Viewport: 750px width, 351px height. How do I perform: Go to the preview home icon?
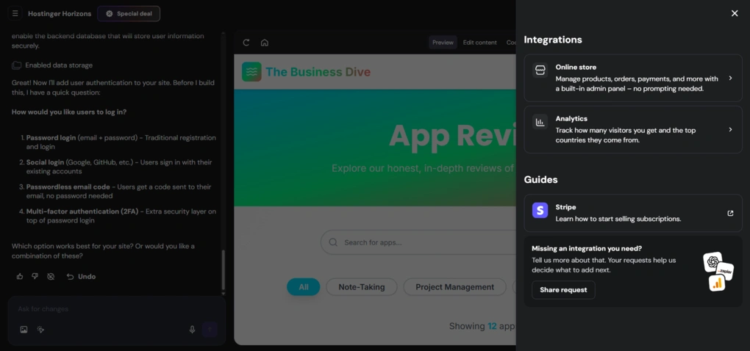point(265,43)
